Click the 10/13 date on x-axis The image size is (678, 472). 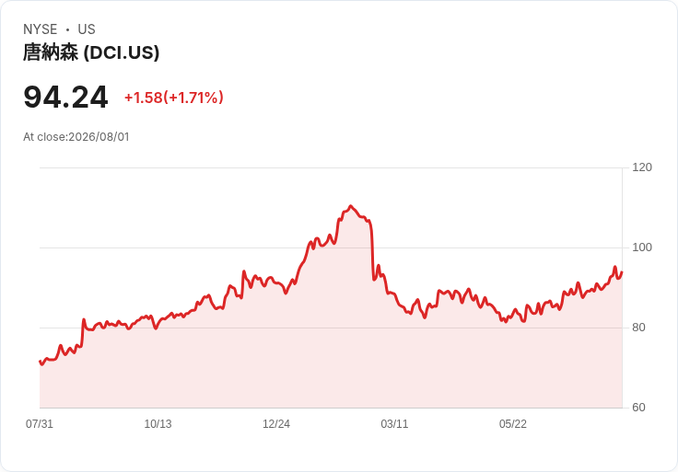click(x=158, y=424)
